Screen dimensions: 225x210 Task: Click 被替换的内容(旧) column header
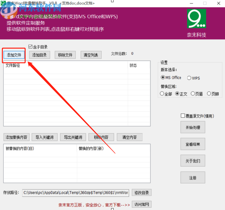point(40,148)
